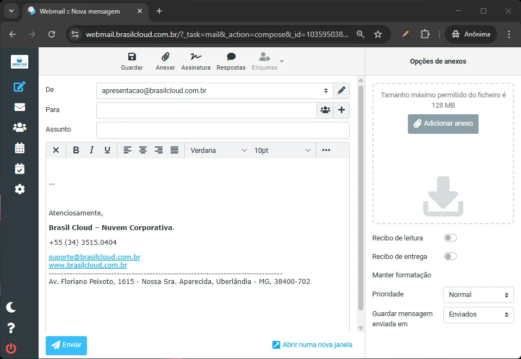
Task: Center align text
Action: tap(143, 150)
